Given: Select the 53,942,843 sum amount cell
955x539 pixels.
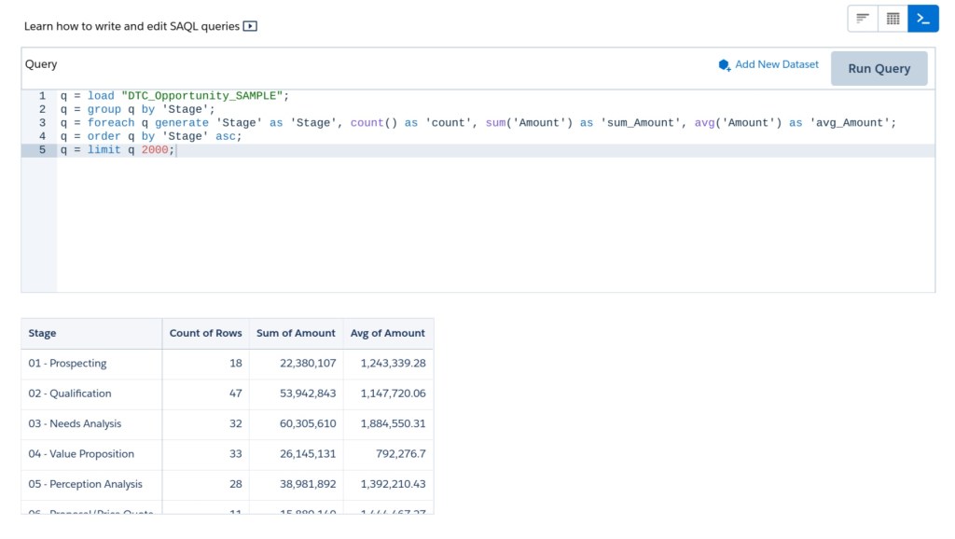Looking at the screenshot, I should pyautogui.click(x=308, y=394).
